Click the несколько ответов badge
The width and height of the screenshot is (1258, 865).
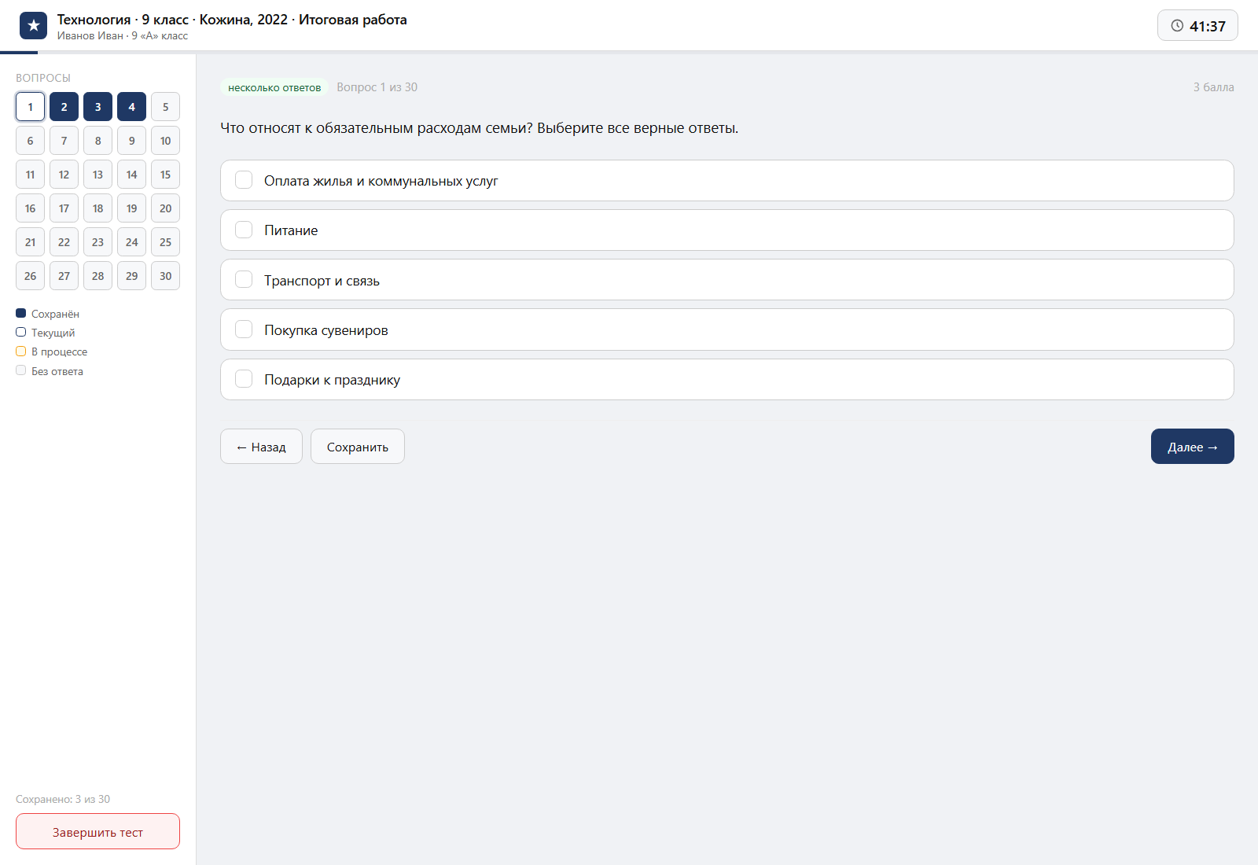(x=274, y=87)
